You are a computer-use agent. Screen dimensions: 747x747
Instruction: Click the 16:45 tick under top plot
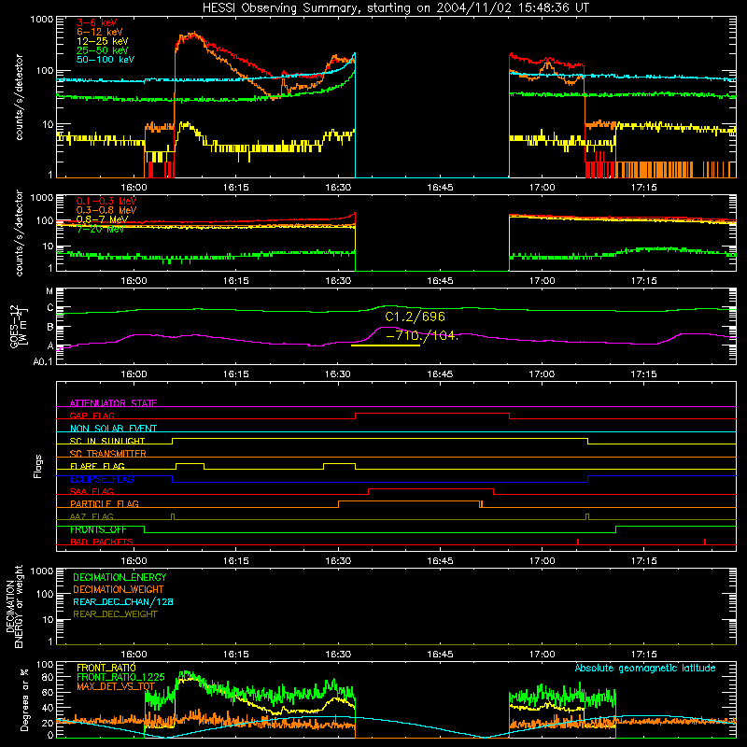pos(440,188)
